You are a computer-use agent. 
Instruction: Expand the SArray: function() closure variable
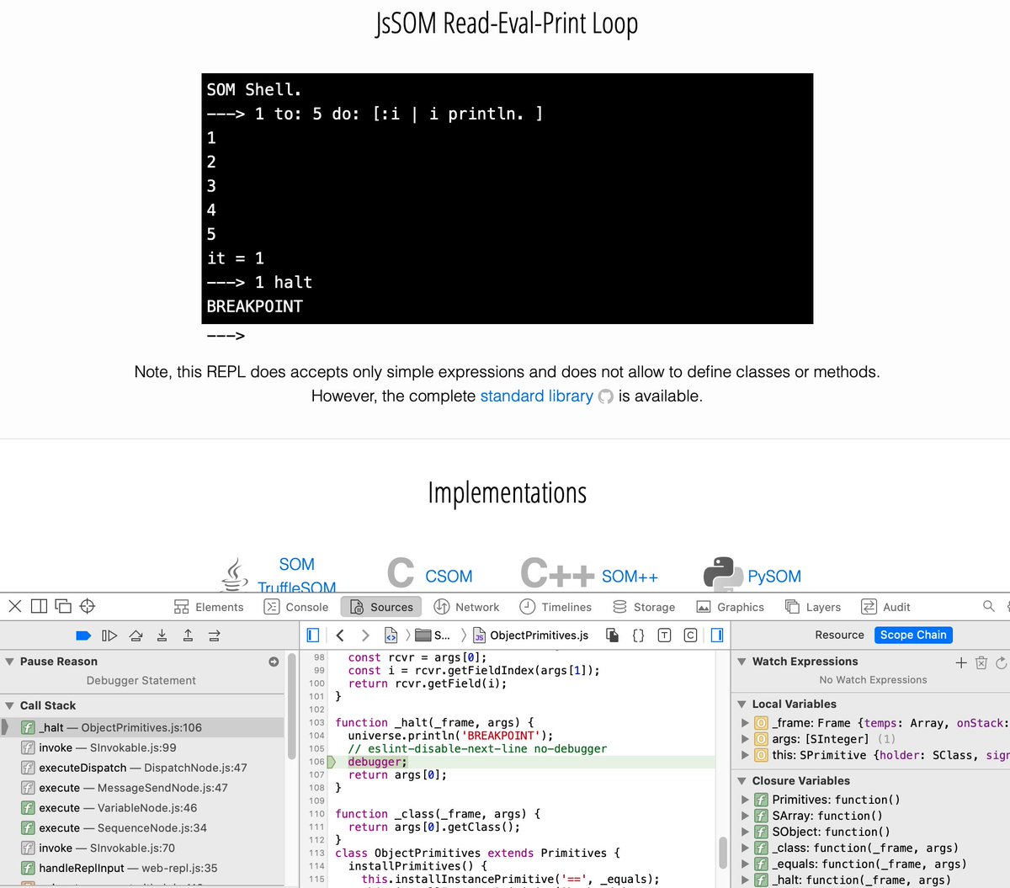[x=745, y=816]
